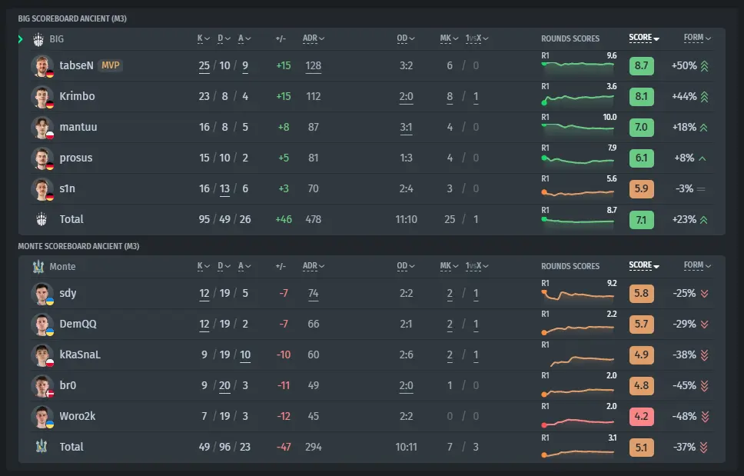The image size is (744, 476).
Task: Sort Monte table by K column
Action: point(204,266)
